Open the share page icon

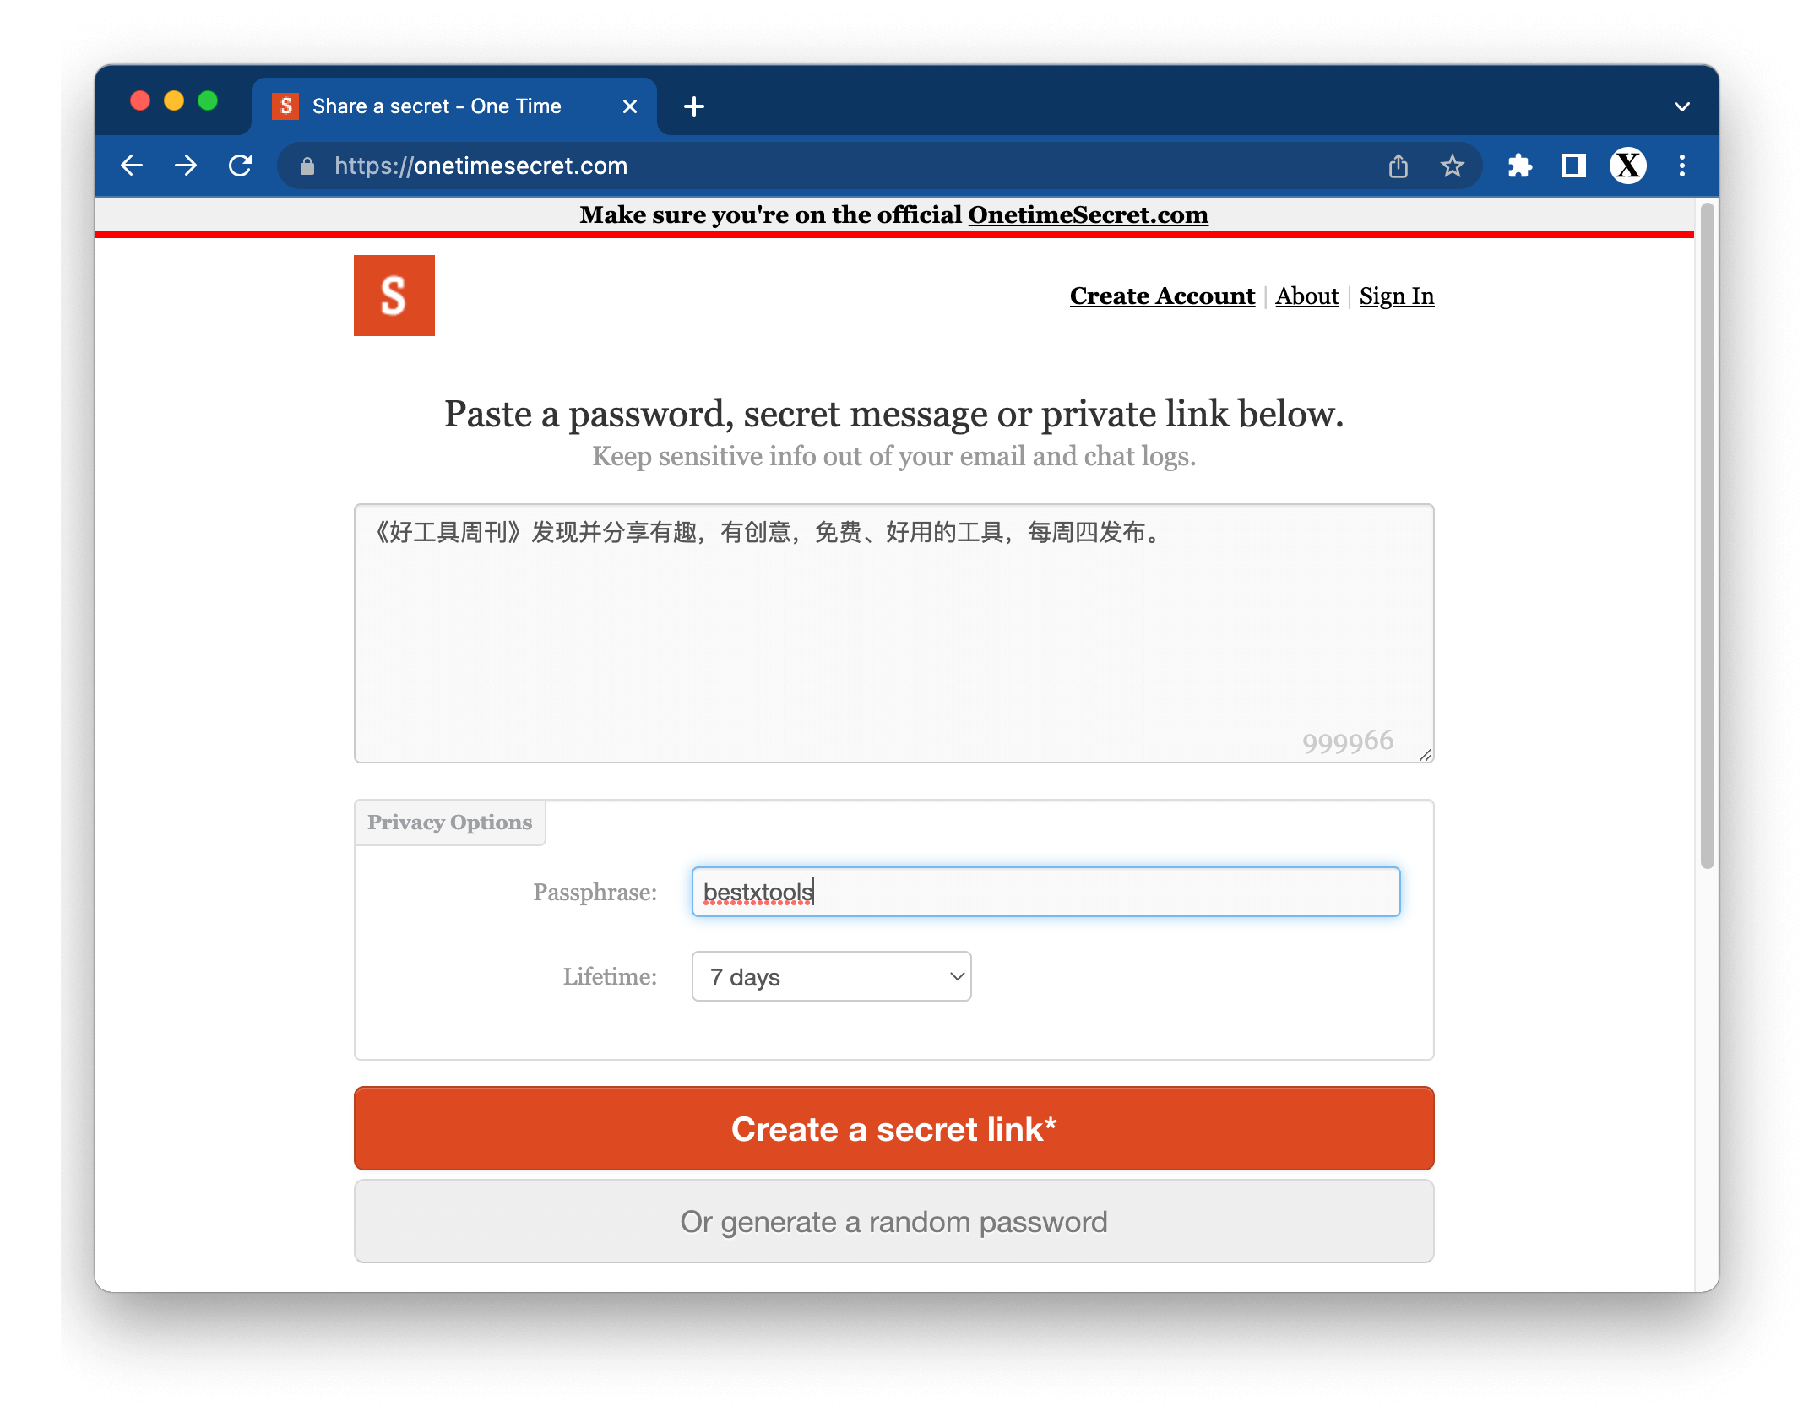coord(1399,166)
